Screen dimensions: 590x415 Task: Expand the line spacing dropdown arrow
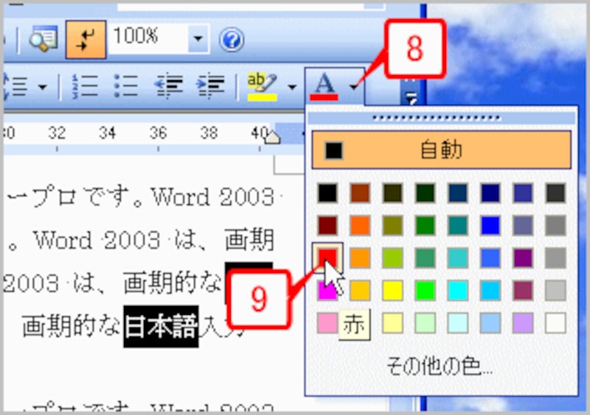coord(42,87)
